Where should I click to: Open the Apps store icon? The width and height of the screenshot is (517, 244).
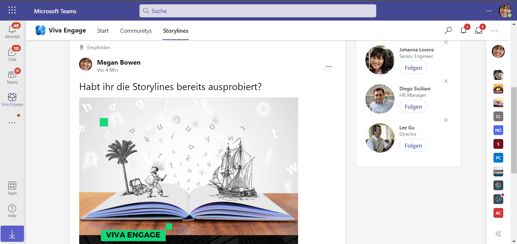pos(12,188)
